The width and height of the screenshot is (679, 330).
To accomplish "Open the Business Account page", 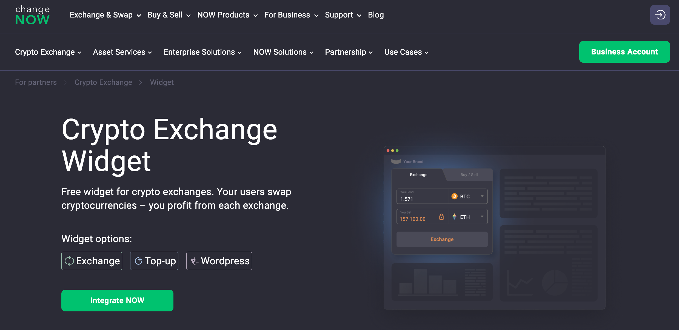I will pos(624,52).
